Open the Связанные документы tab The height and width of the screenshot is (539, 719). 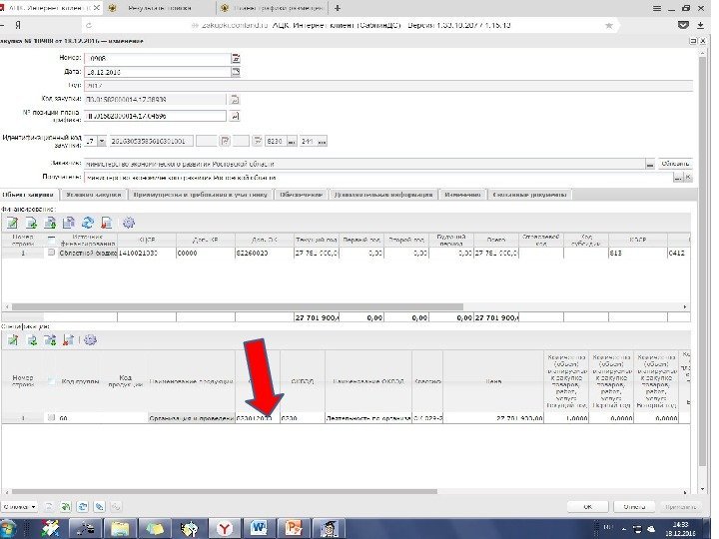tap(529, 195)
